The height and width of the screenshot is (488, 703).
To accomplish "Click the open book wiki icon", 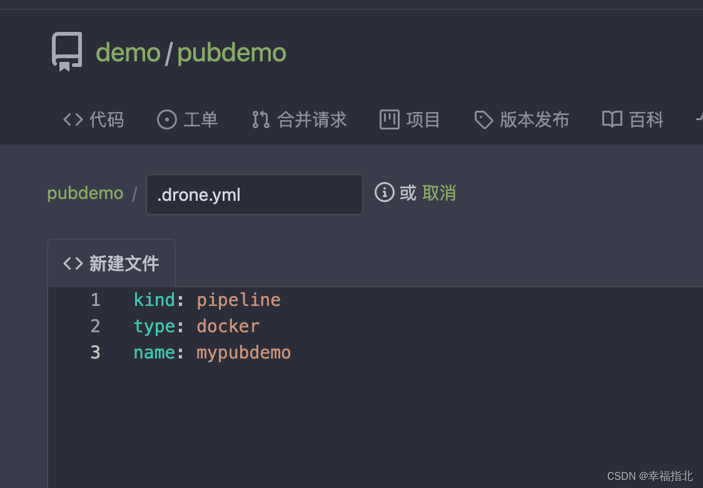I will point(612,119).
